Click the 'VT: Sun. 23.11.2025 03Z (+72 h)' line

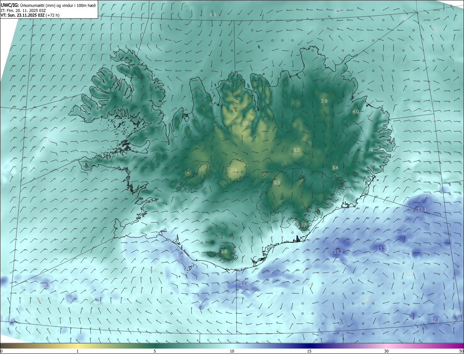coord(30,15)
